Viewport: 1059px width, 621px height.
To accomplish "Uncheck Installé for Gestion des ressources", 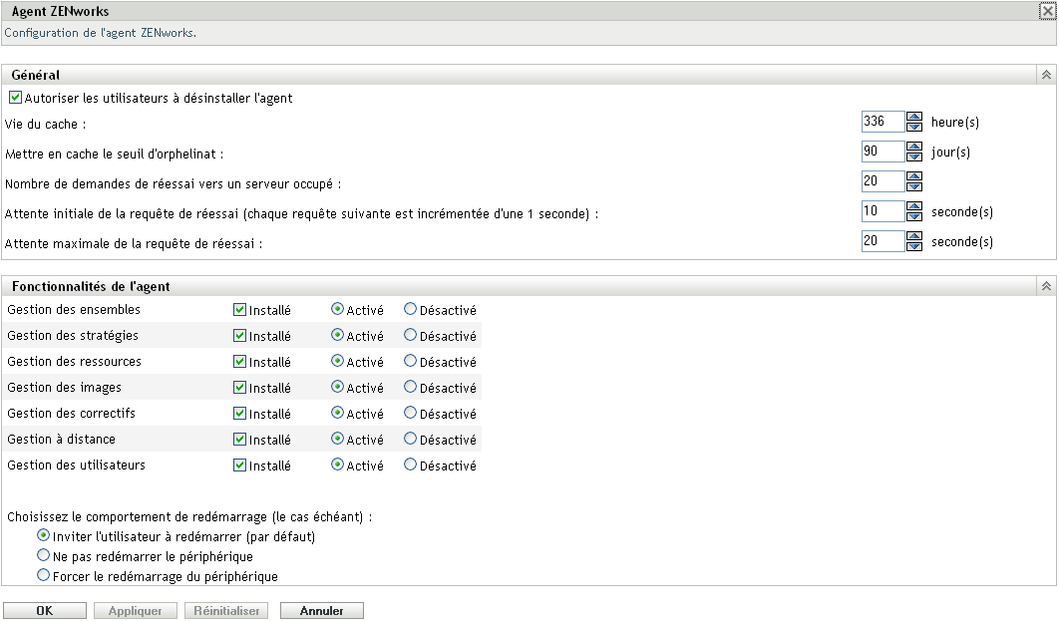I will click(239, 361).
